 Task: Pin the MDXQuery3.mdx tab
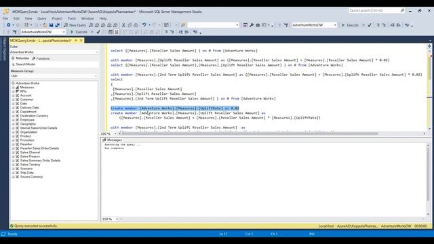click(76, 41)
